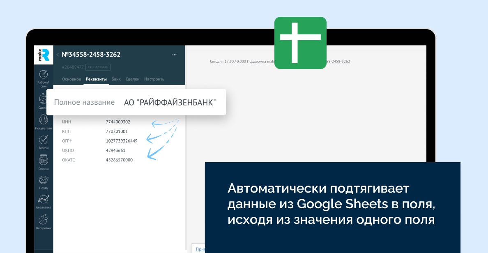Click deal title №34558-2458-3262
Image resolution: width=488 pixels, height=253 pixels.
91,55
